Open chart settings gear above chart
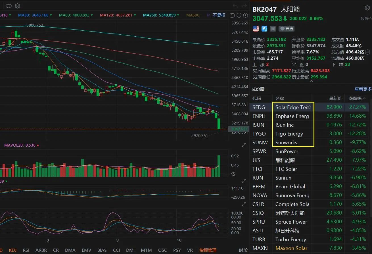 coord(18,6)
